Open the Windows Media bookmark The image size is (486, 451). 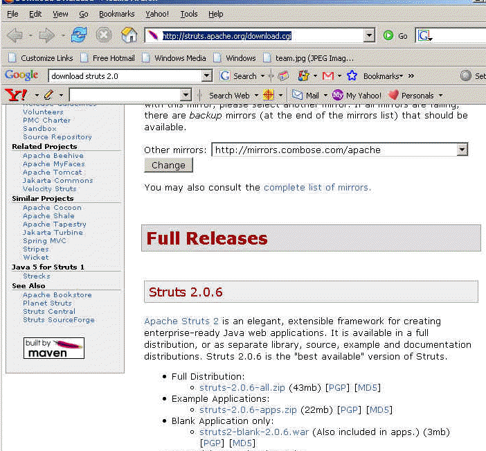click(174, 58)
